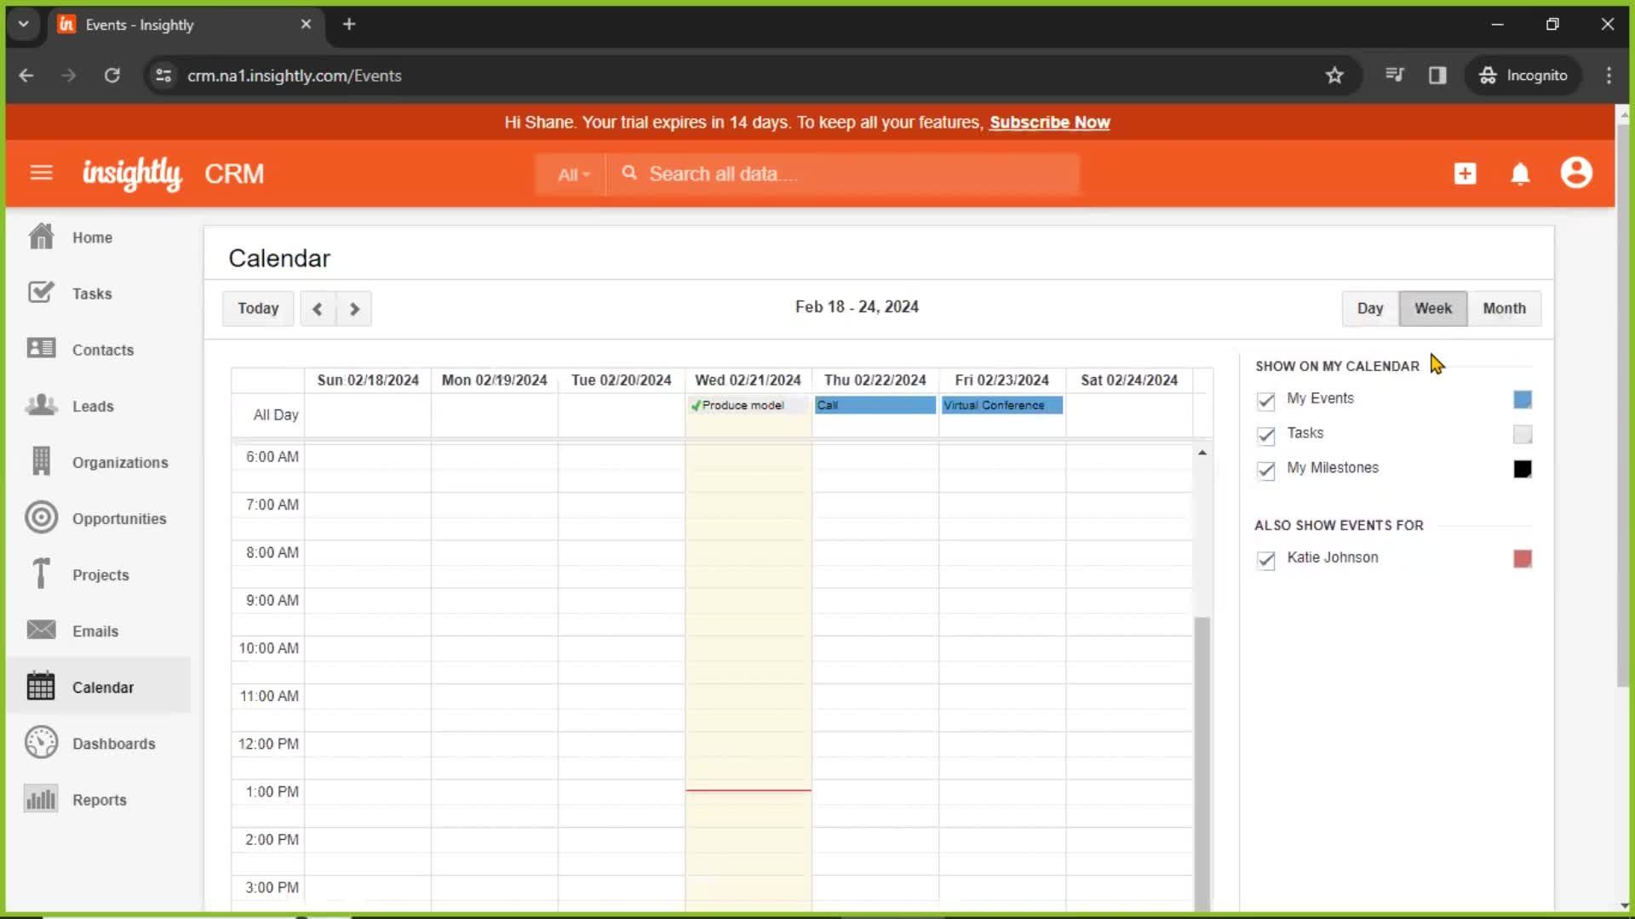Viewport: 1635px width, 919px height.
Task: Open the Tasks section in sidebar
Action: point(93,293)
